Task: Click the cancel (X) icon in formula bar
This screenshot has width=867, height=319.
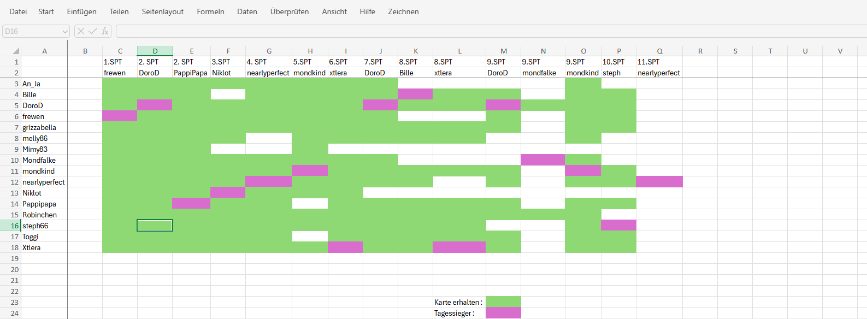Action: tap(81, 31)
